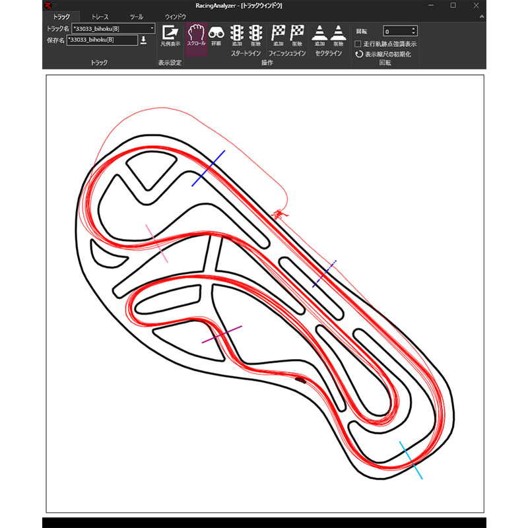The image size is (528, 528).
Task: Click the delete start line icon
Action: (x=255, y=34)
